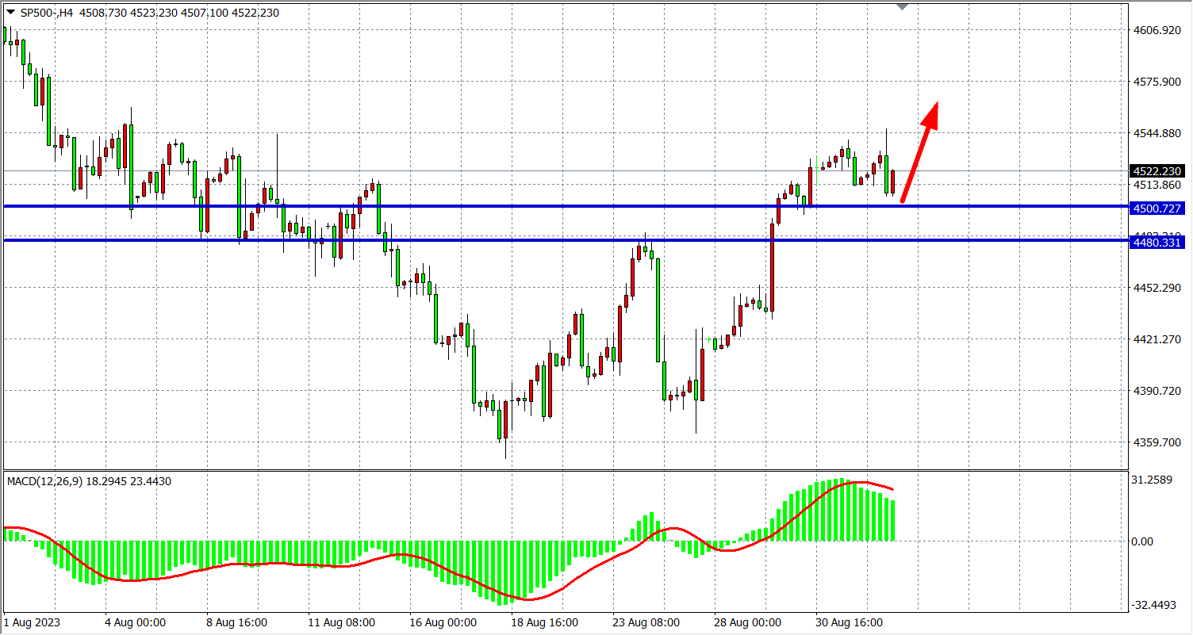Click the 16 Aug 00:00 time label
Viewport: 1193px width, 635px height.
443,622
